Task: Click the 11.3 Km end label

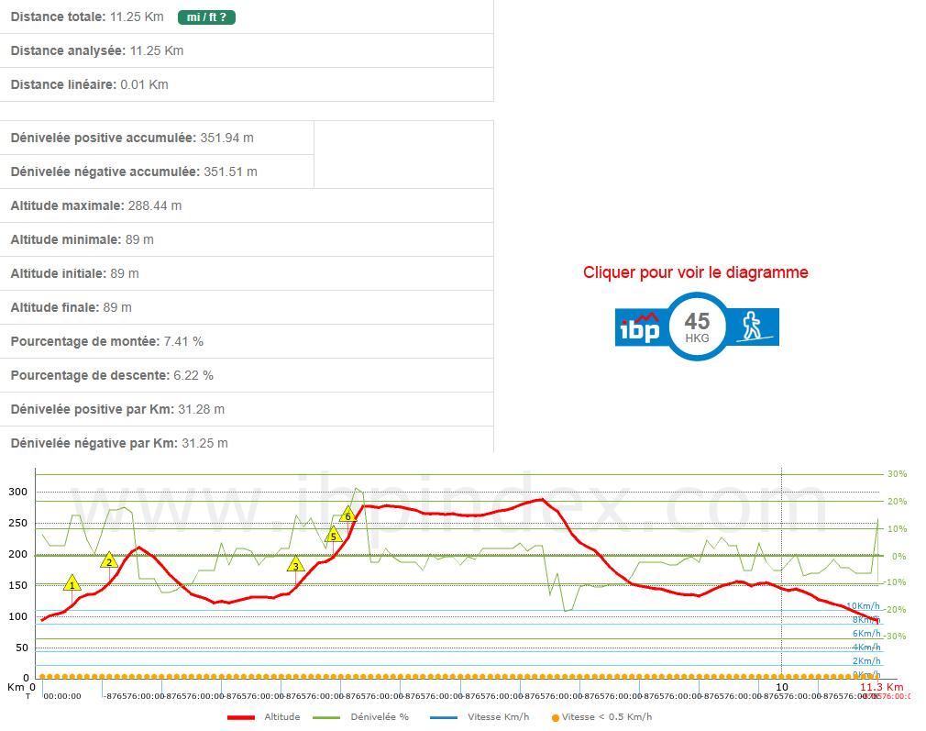Action: [881, 687]
